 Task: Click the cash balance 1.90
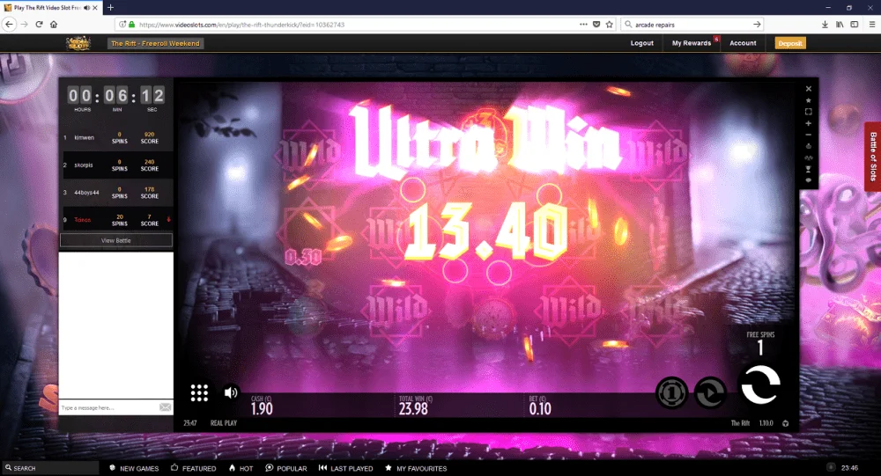[x=262, y=408]
